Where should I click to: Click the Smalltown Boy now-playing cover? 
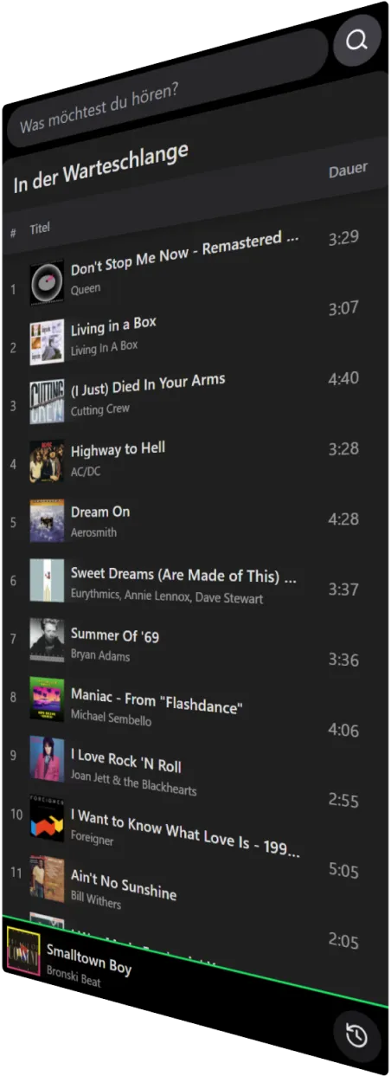click(x=23, y=949)
